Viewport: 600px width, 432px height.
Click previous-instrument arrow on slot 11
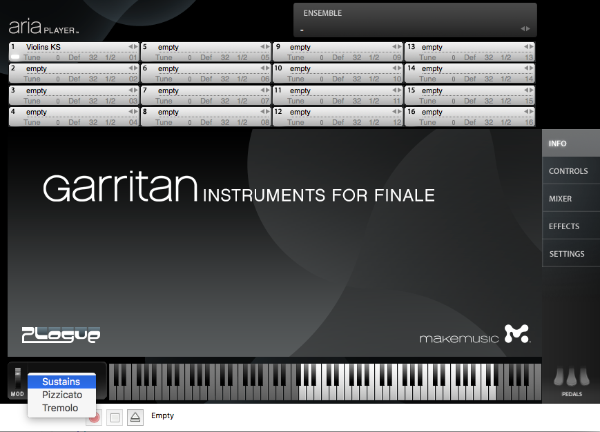pos(394,90)
